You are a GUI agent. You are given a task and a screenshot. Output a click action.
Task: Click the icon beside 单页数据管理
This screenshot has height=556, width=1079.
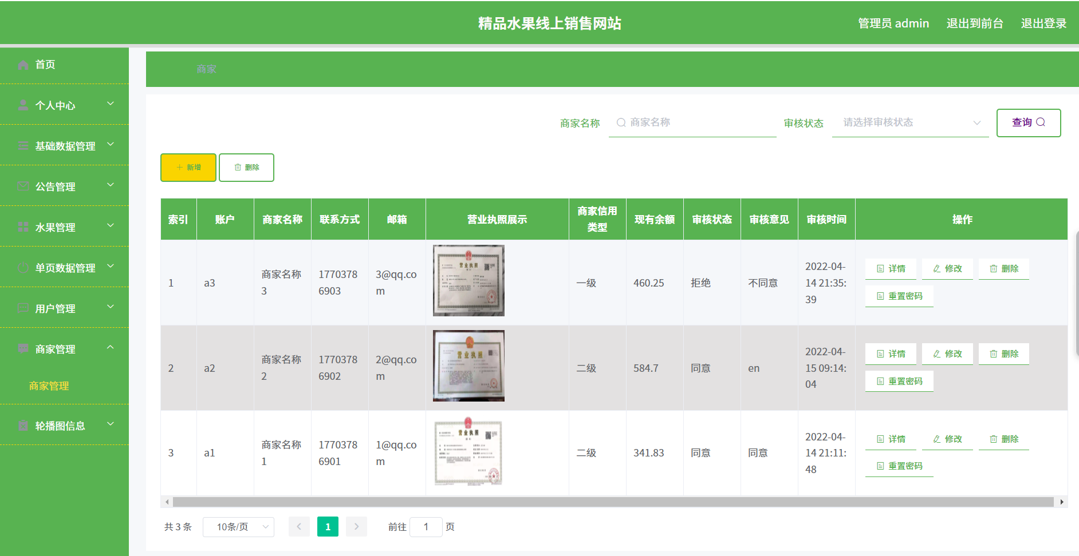pyautogui.click(x=23, y=268)
